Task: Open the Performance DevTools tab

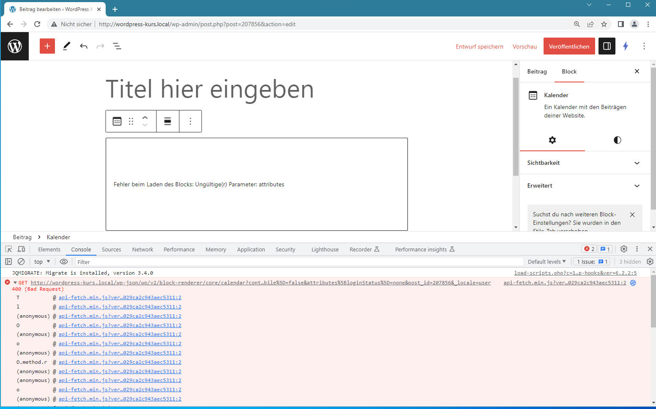Action: [179, 249]
